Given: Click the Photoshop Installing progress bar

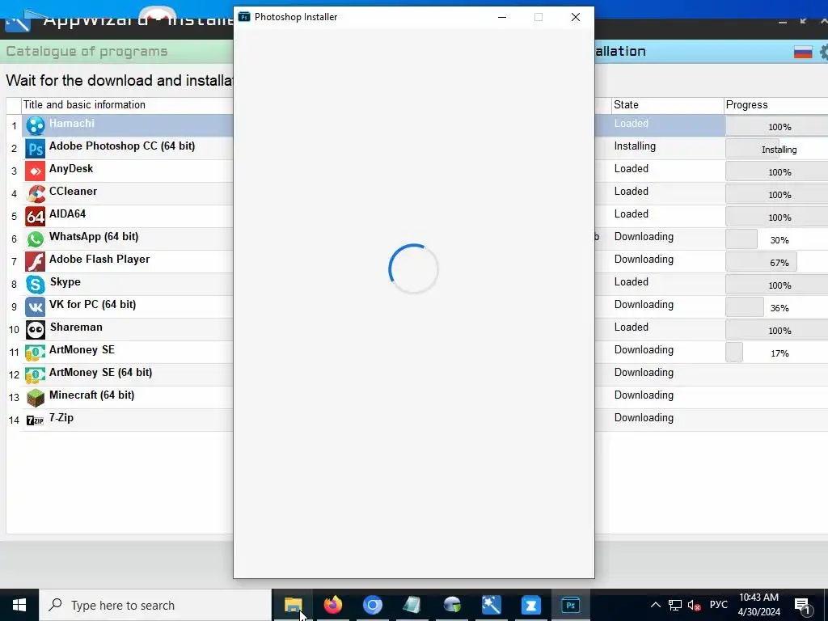Looking at the screenshot, I should click(x=777, y=150).
